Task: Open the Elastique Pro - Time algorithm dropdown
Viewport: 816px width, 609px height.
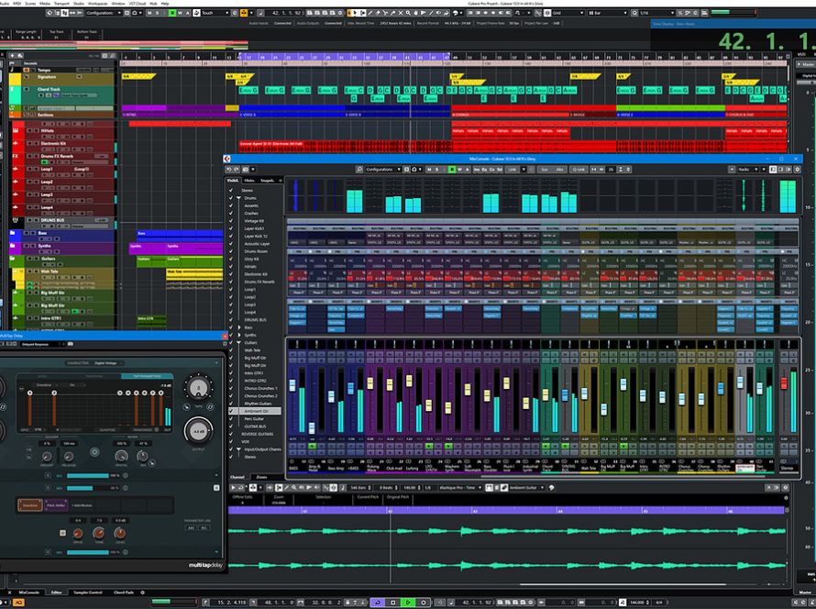Action: 460,488
